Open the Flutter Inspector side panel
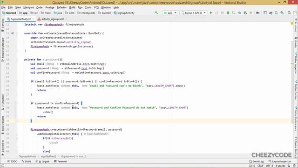This screenshot has height=168, width=298. [x=296, y=63]
